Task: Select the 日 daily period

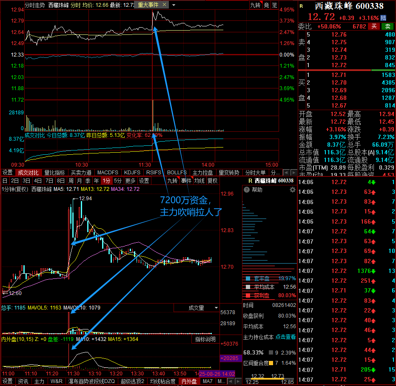Action: point(5,181)
